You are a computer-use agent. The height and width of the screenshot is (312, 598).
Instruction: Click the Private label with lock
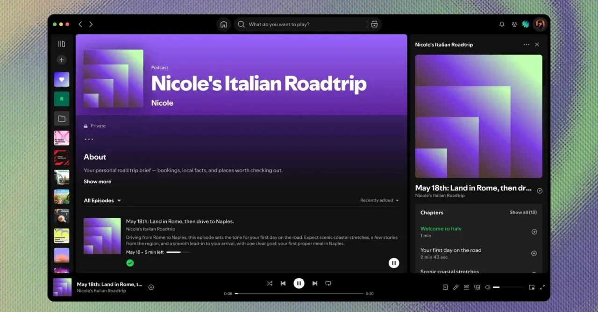pyautogui.click(x=95, y=126)
